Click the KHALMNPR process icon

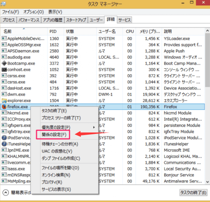coord(4,156)
